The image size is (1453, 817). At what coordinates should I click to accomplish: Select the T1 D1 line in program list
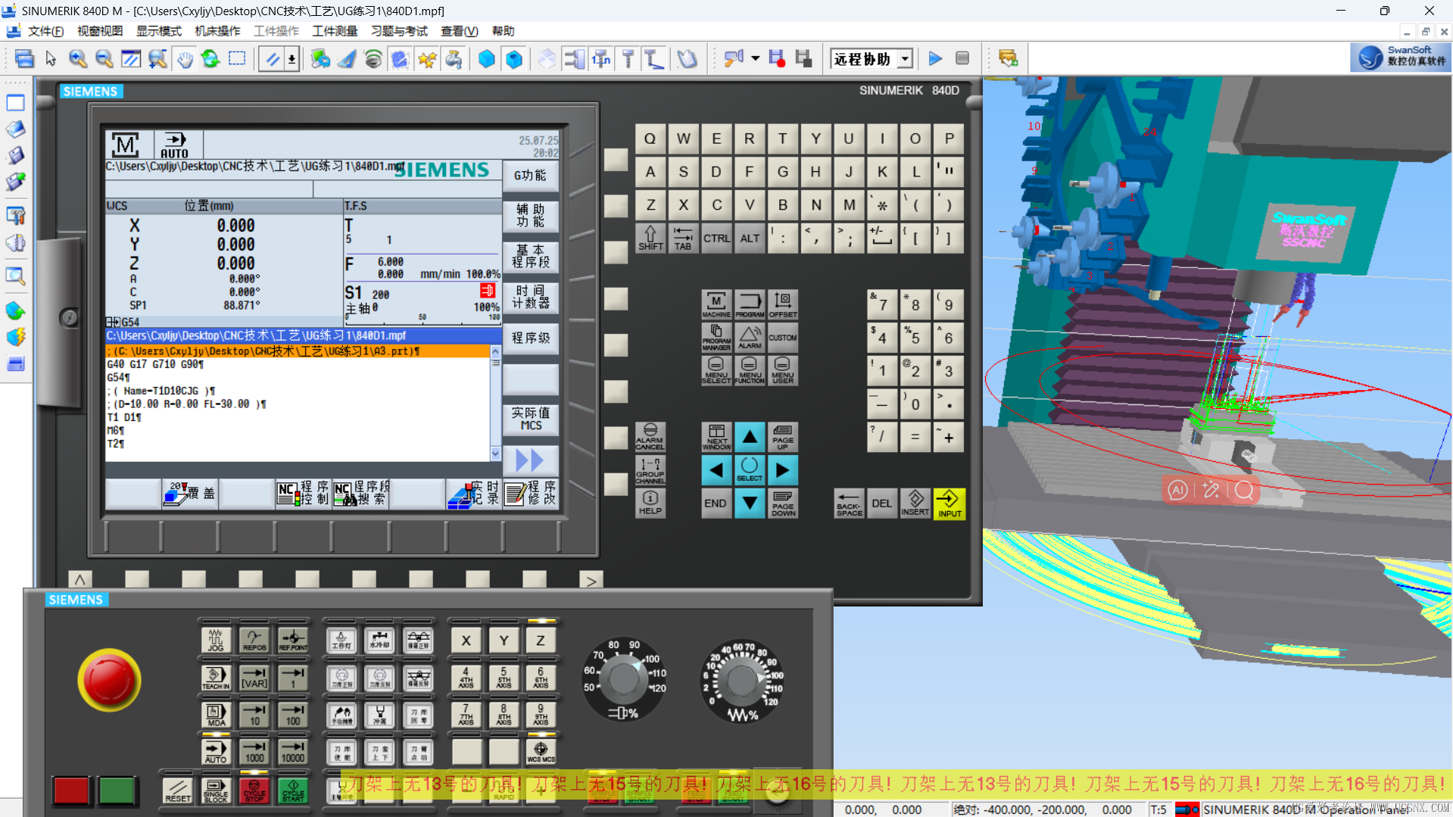(x=298, y=417)
